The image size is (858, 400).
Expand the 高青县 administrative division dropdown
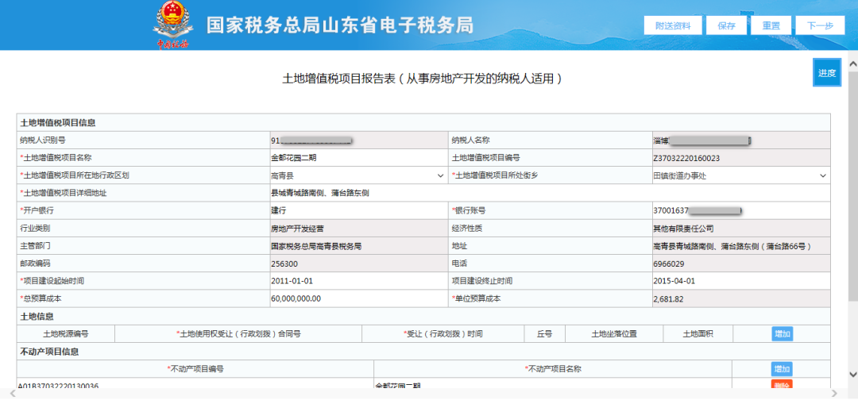pos(356,175)
